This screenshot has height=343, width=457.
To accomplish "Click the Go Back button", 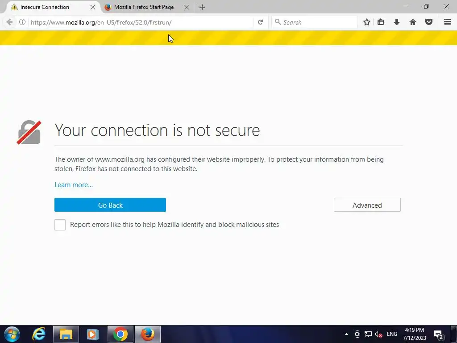I will pos(110,205).
